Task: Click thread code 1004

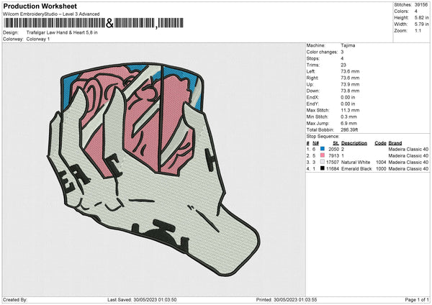Action: 381,162
